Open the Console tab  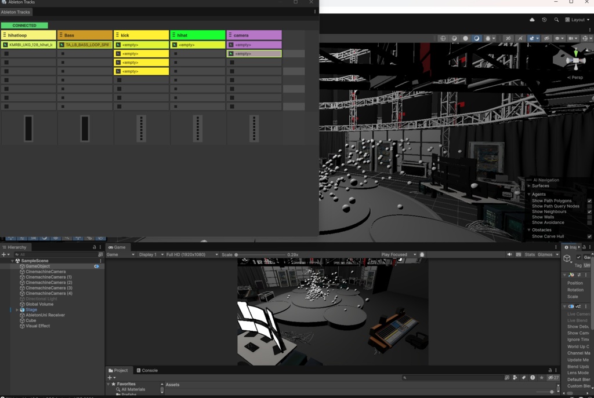point(147,370)
